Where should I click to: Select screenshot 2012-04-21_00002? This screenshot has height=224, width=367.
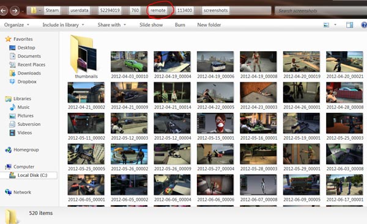[x=86, y=96]
